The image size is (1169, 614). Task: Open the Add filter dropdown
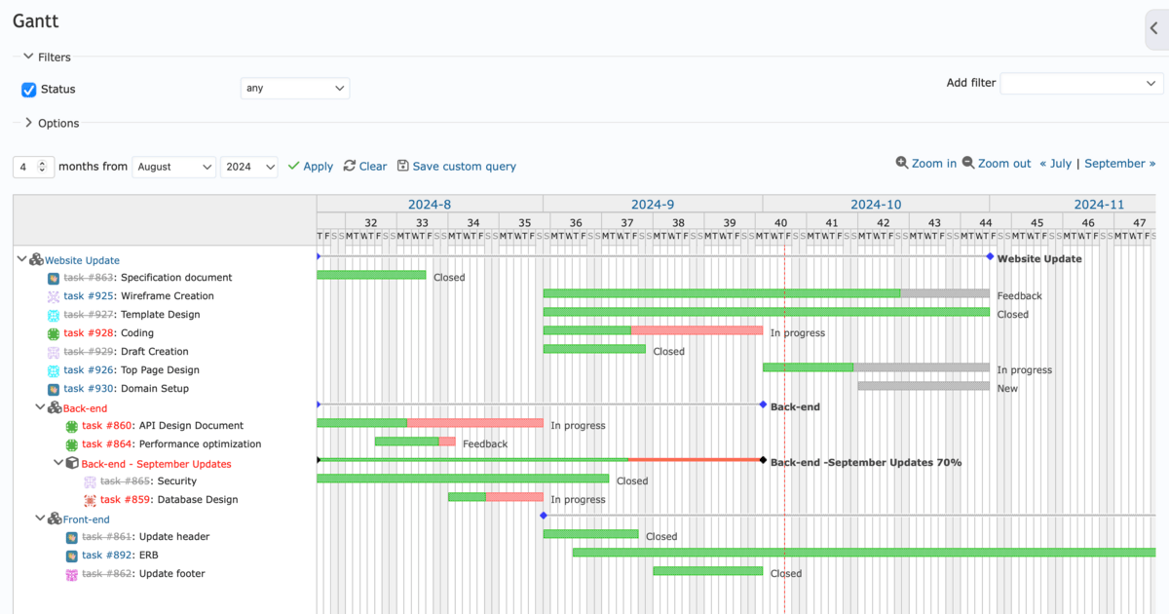1081,83
